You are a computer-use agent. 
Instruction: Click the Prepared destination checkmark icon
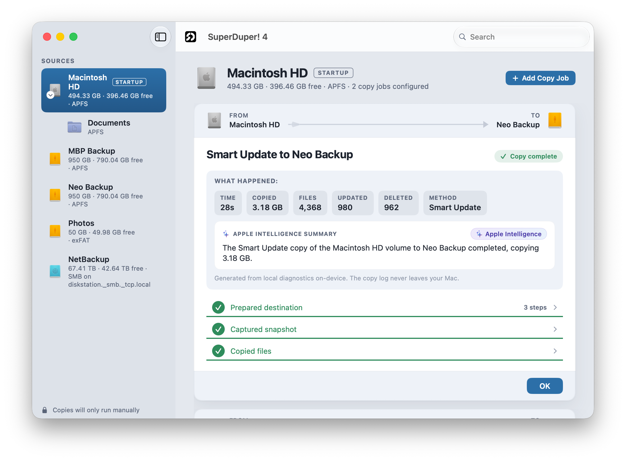click(218, 307)
